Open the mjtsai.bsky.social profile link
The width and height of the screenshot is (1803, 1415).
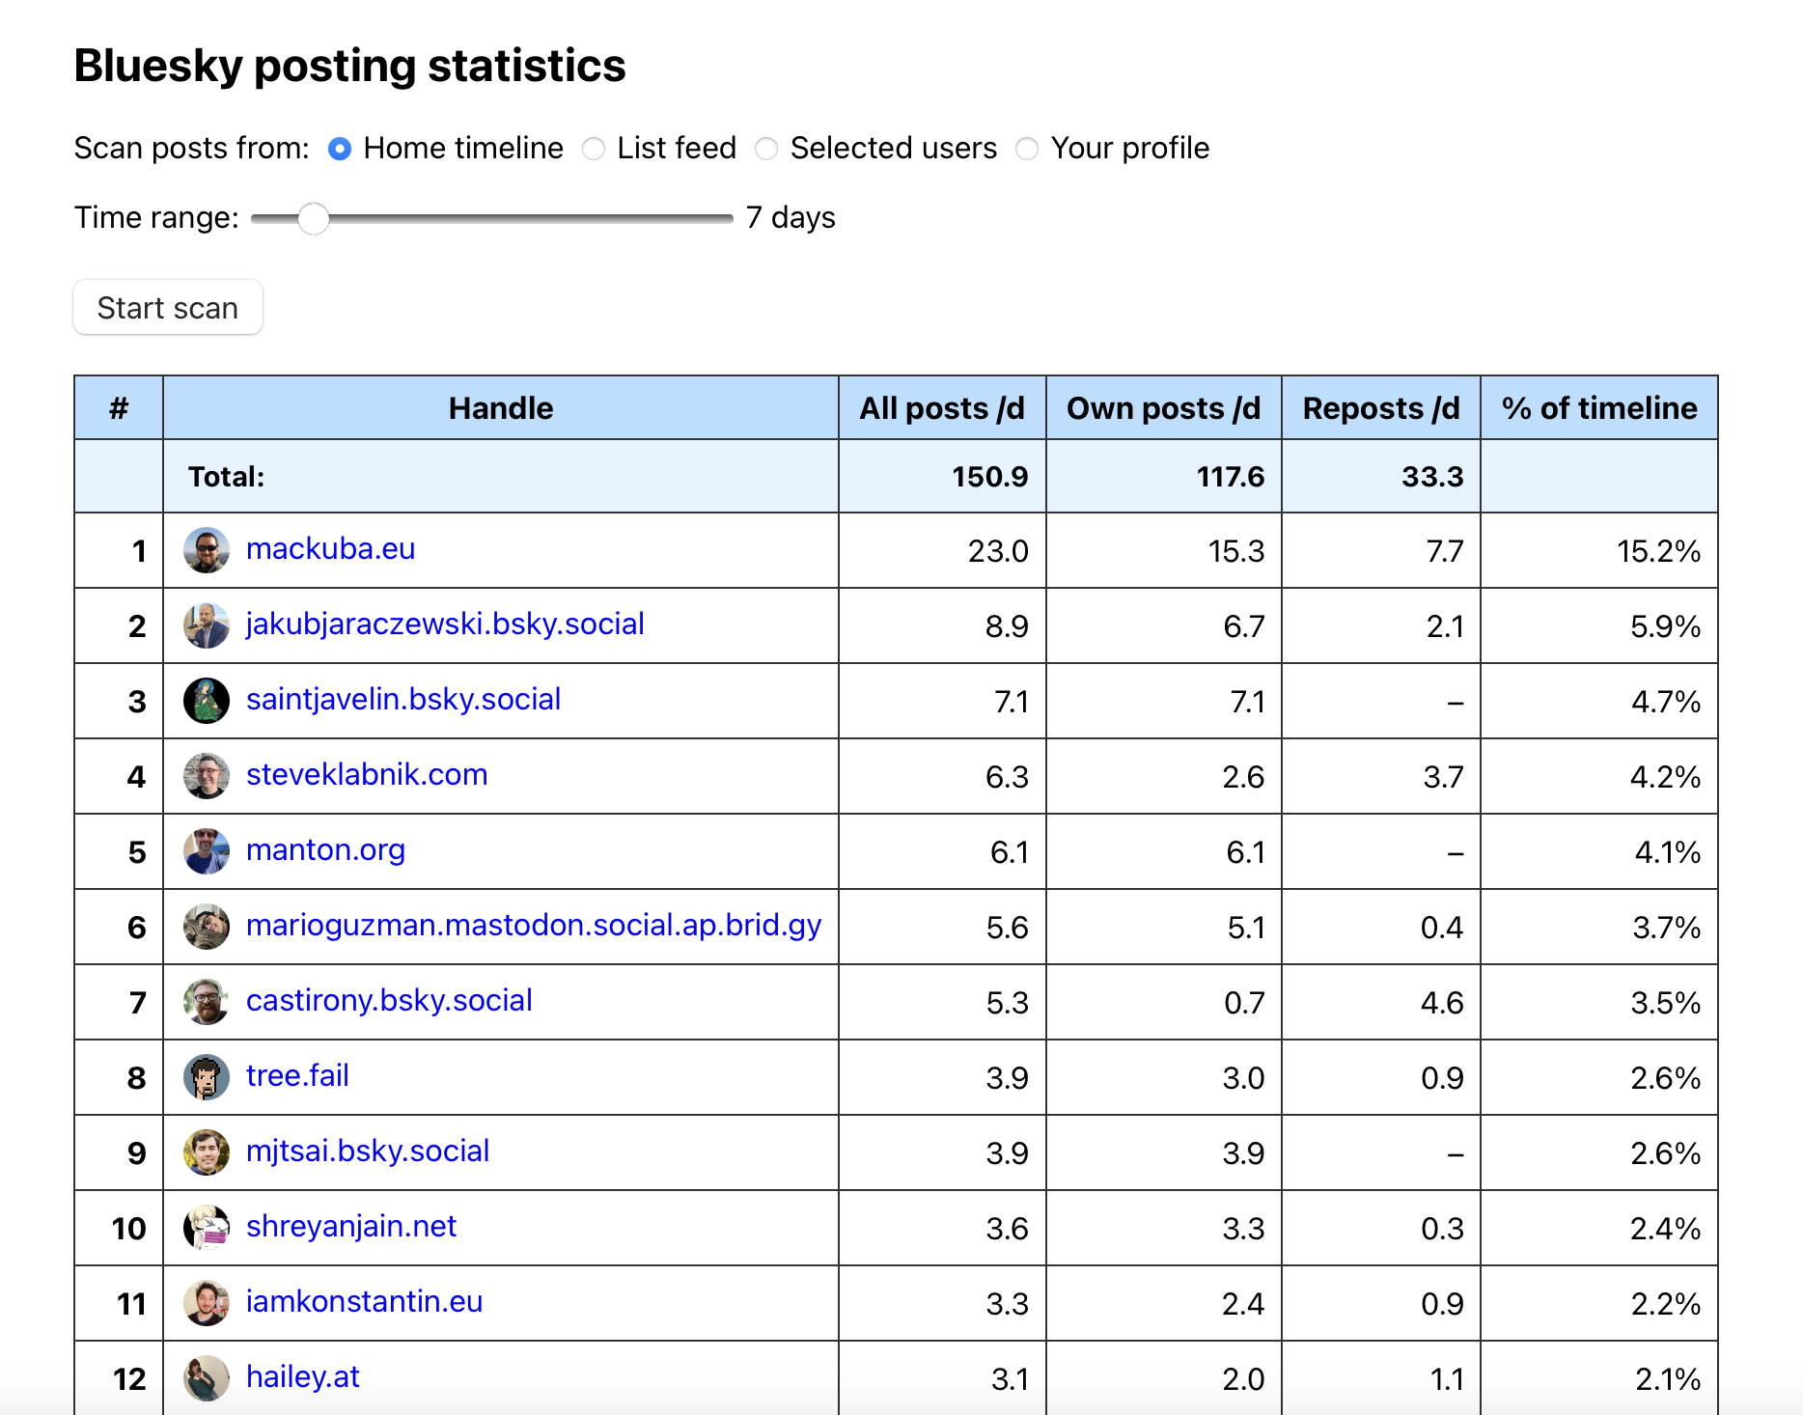(368, 1151)
